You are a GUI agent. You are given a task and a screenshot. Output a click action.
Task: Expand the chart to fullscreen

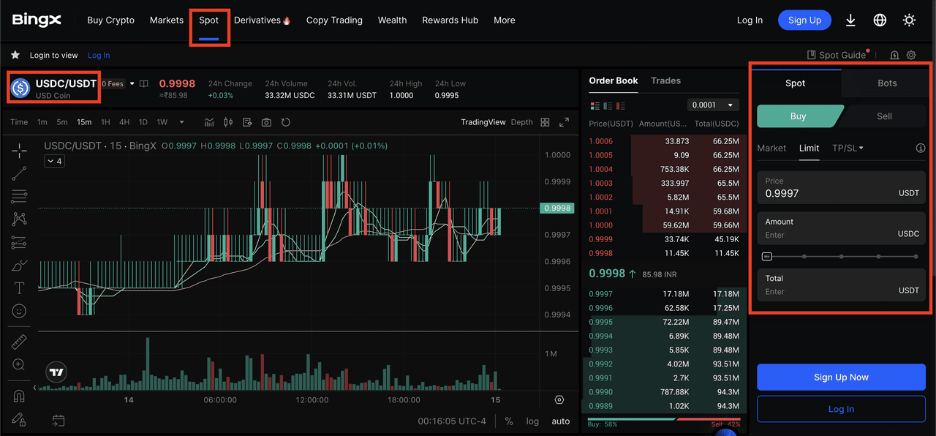click(564, 122)
